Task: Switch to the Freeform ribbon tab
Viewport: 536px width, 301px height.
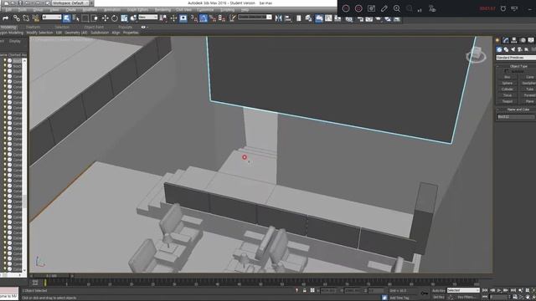Action: tap(33, 27)
